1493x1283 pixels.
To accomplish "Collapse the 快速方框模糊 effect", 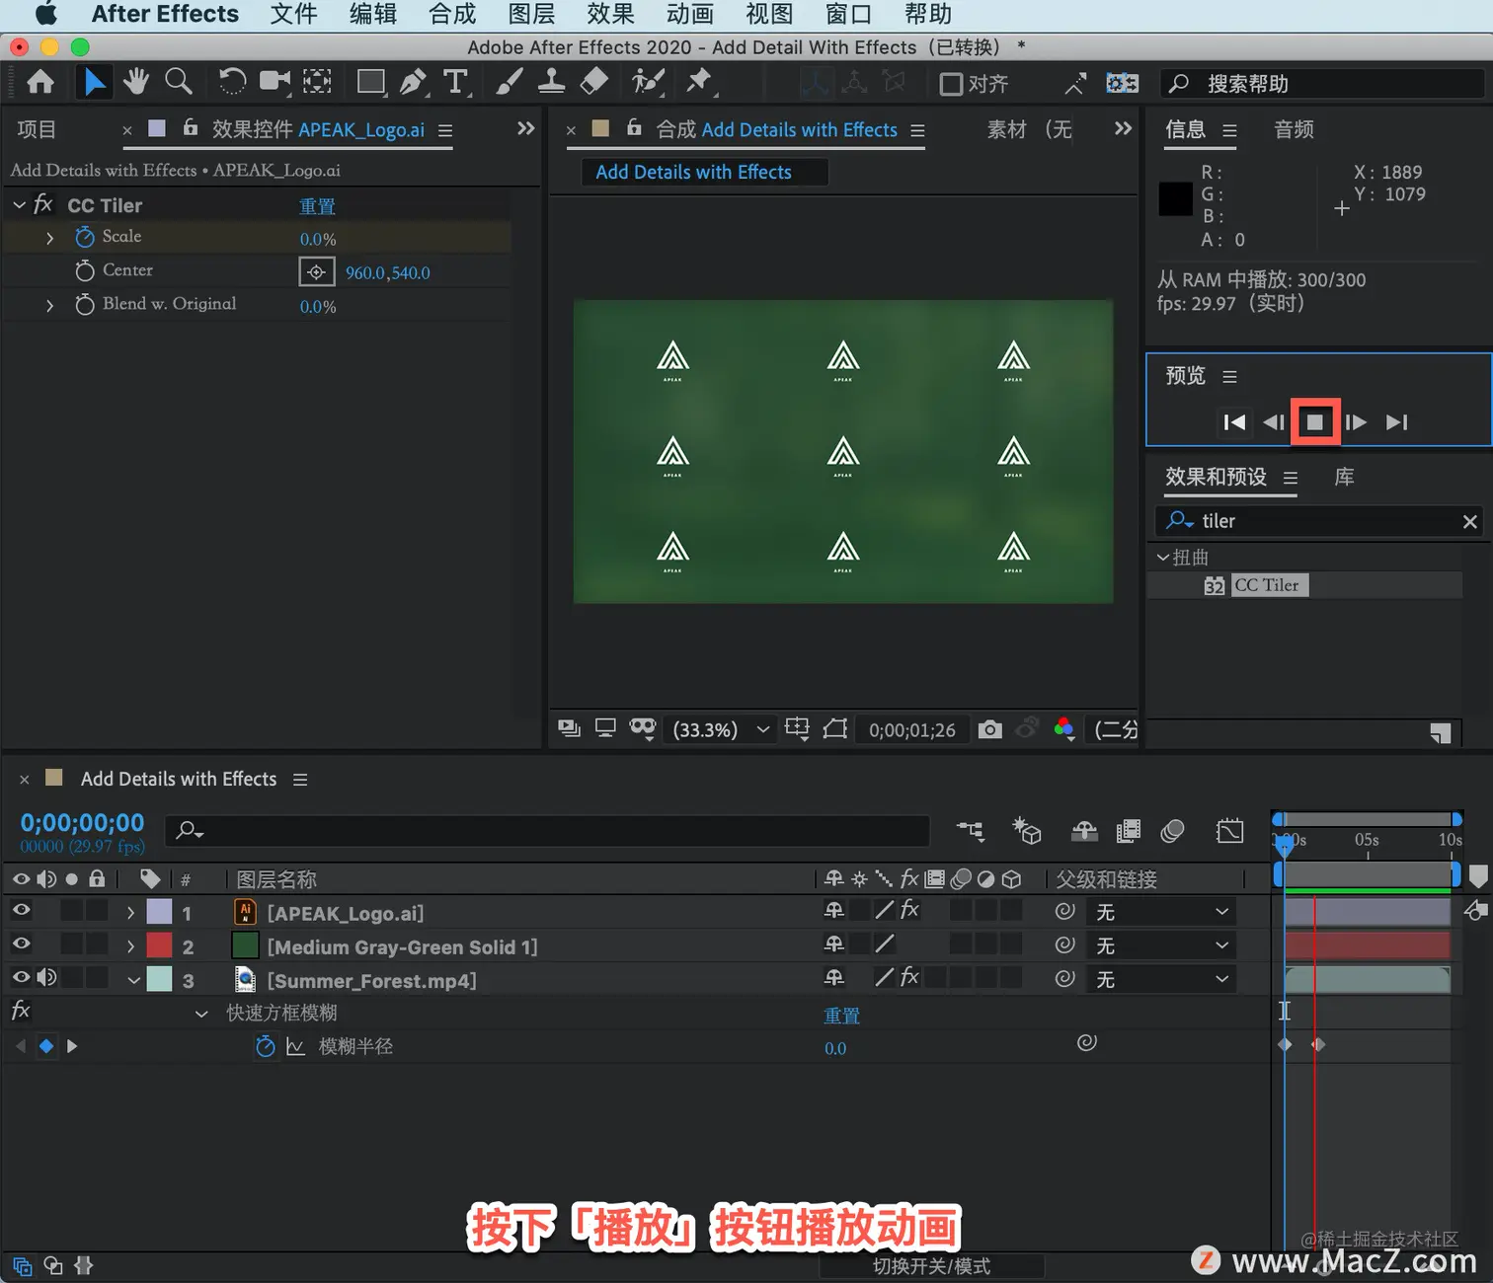I will [x=201, y=1014].
